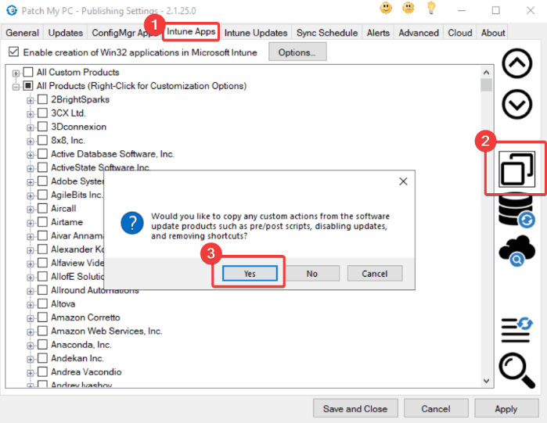547x423 pixels.
Task: Switch to the General tab
Action: (23, 33)
